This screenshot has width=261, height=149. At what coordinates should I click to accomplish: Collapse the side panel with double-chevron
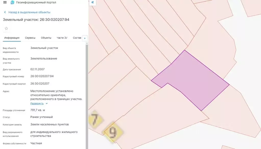[x=93, y=2]
